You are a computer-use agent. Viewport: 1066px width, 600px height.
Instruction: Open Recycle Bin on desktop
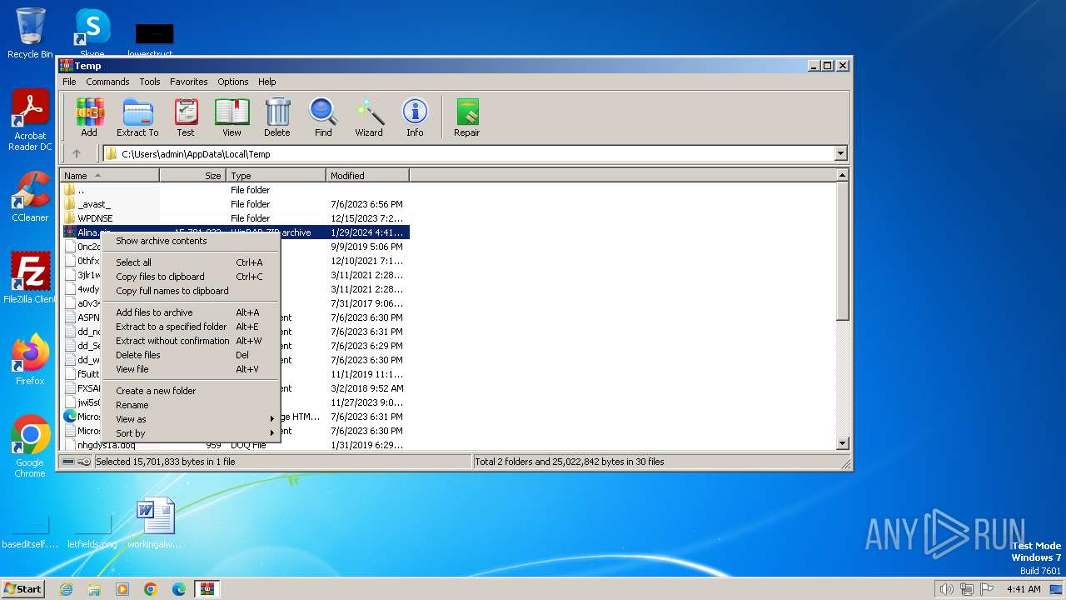coord(30,33)
